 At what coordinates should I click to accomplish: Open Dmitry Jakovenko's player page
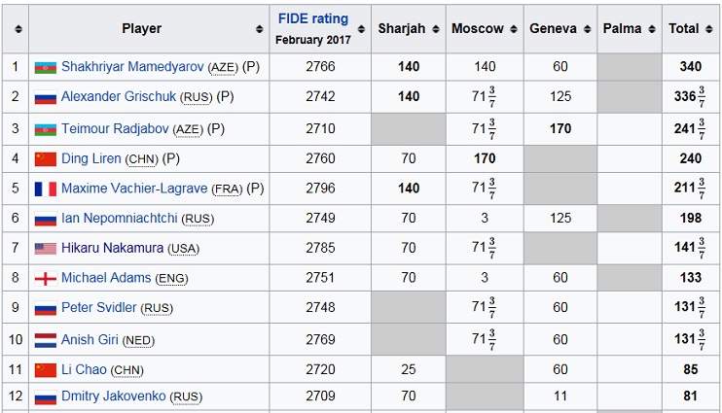[x=120, y=396]
